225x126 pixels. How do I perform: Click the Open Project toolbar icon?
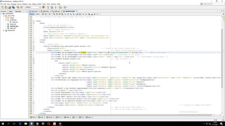9,7
